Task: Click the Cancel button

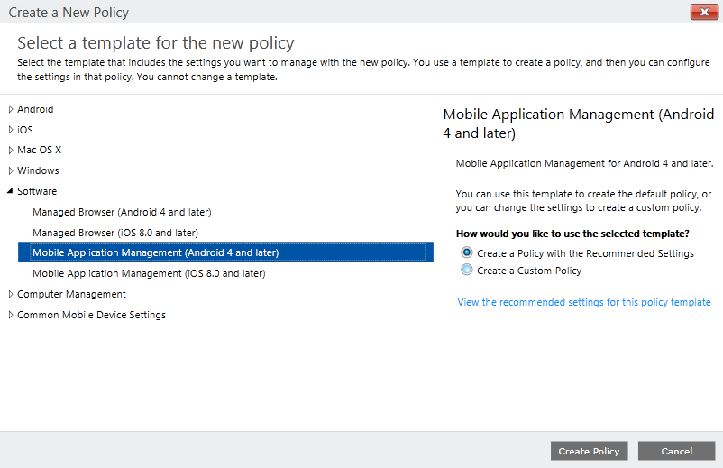Action: [676, 451]
